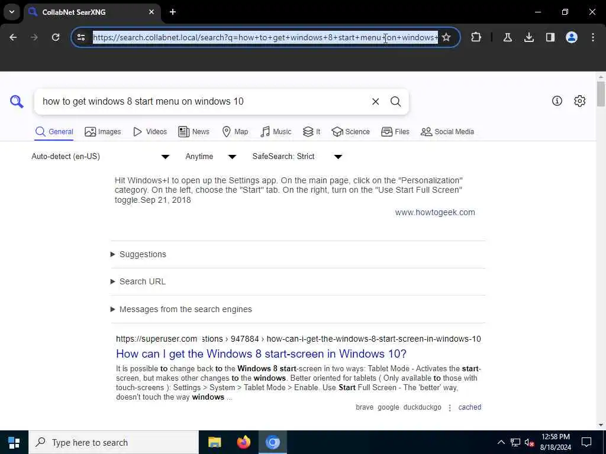
Task: Click the duckduckgo engine label
Action: (x=422, y=407)
